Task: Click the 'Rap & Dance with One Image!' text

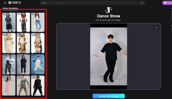Action: (108, 20)
